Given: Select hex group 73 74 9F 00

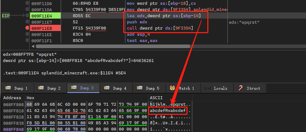Looking at the screenshot, I should pyautogui.click(x=133, y=105).
